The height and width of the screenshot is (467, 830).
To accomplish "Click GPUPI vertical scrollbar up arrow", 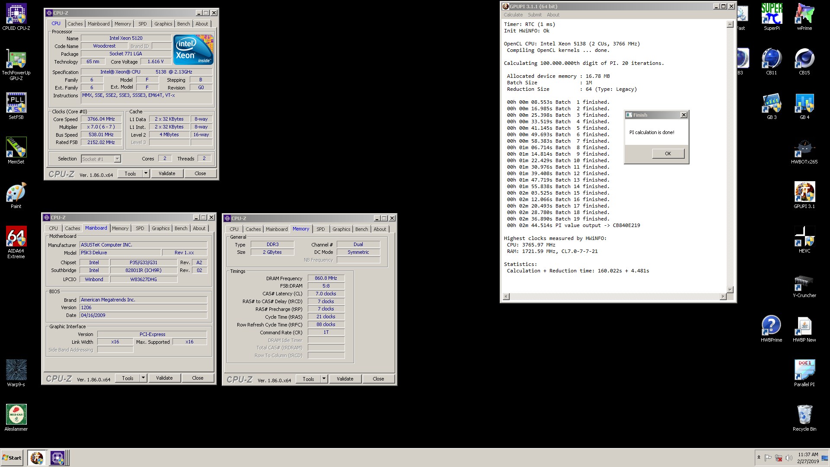I will (730, 24).
